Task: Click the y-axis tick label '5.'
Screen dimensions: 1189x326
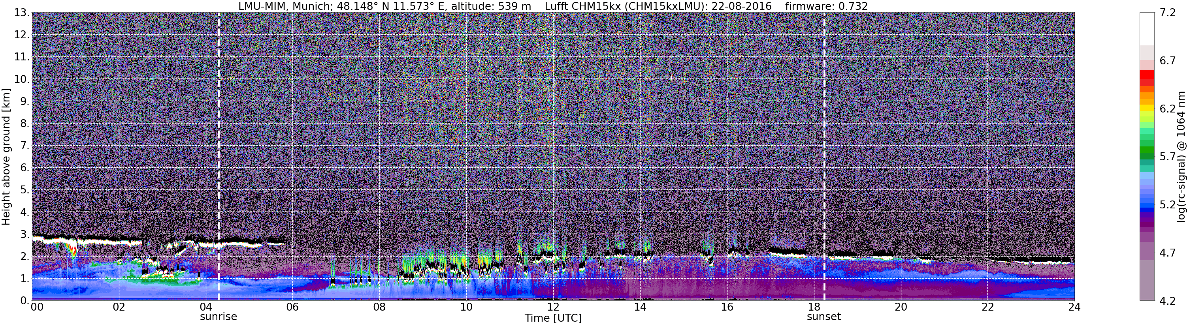Action: click(x=24, y=189)
